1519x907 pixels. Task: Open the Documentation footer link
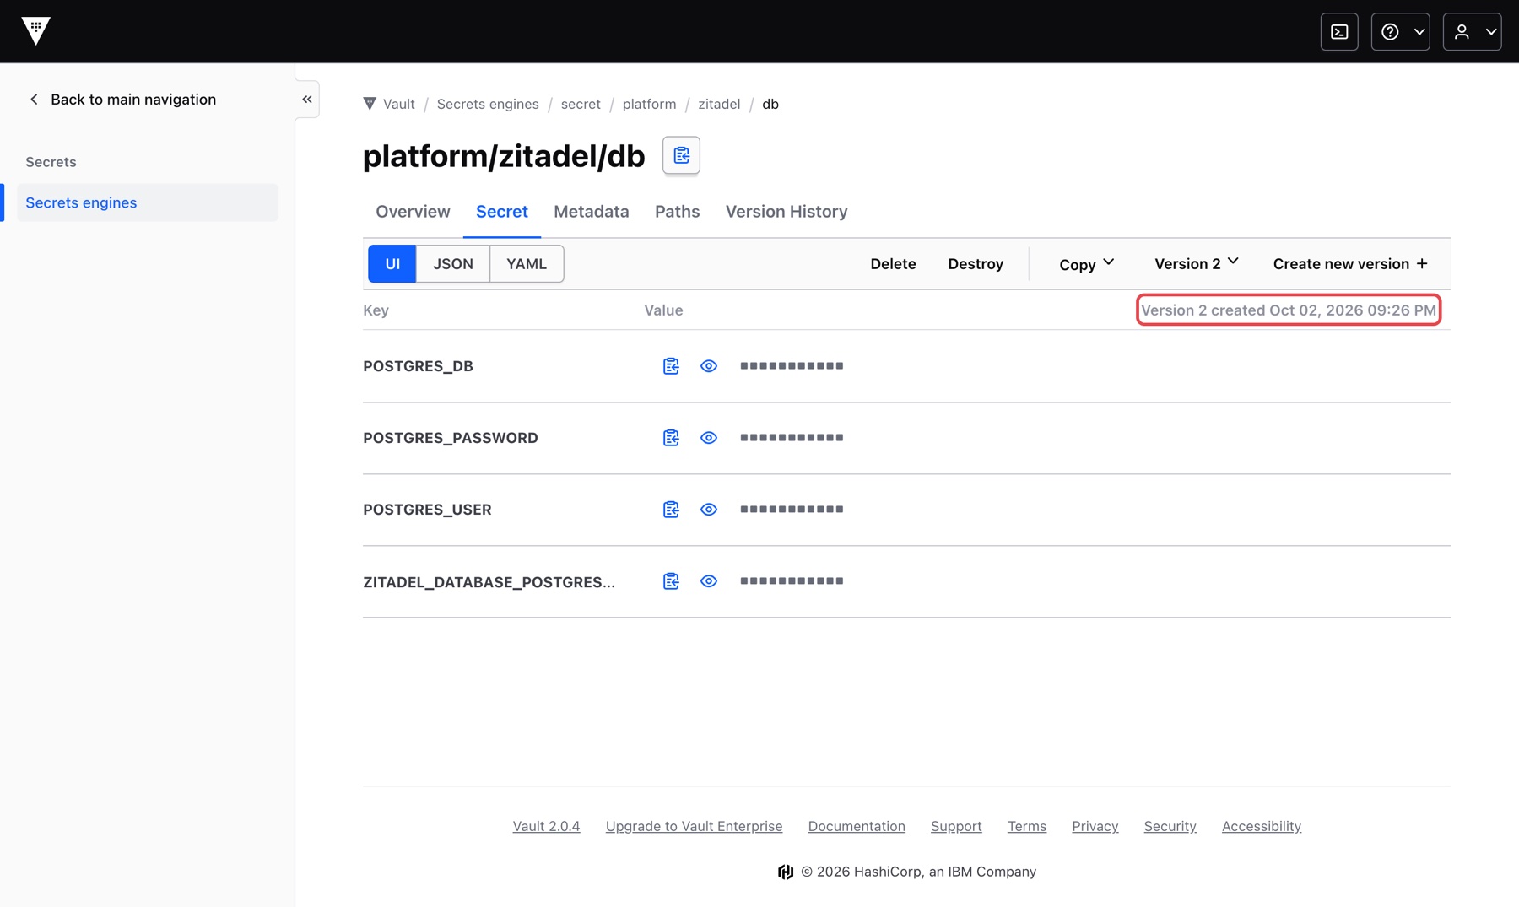tap(857, 826)
